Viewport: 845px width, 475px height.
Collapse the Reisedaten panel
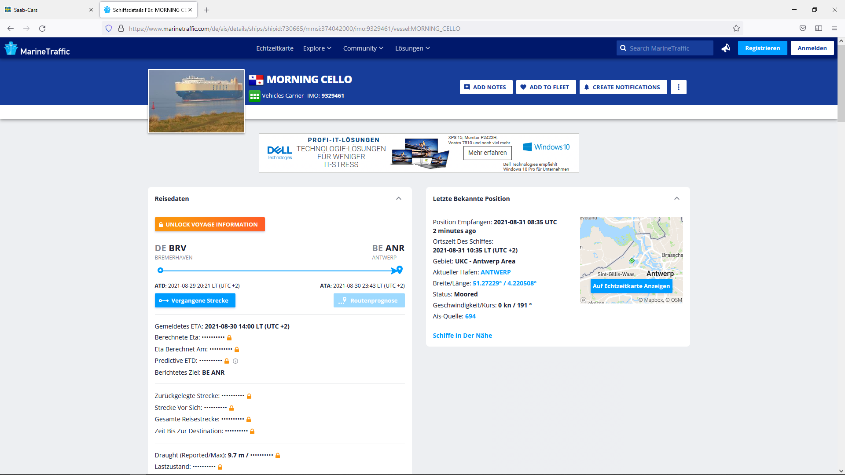[x=399, y=198]
